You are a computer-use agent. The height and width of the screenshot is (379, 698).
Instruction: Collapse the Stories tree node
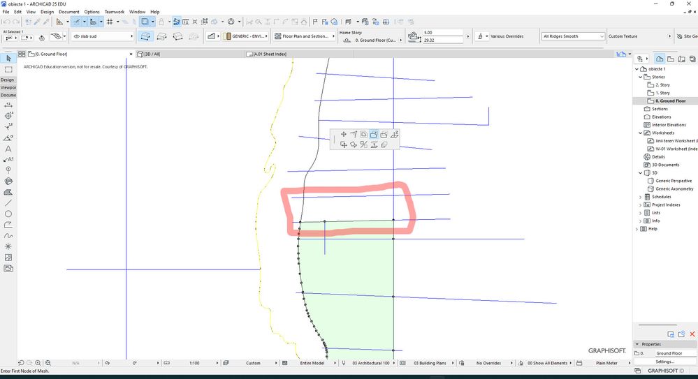(x=642, y=77)
